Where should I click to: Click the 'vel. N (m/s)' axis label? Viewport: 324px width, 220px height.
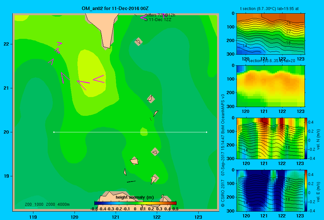click(318, 139)
